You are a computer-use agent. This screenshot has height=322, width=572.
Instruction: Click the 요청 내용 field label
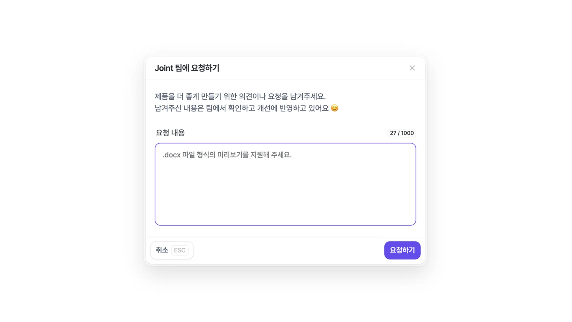(x=170, y=133)
